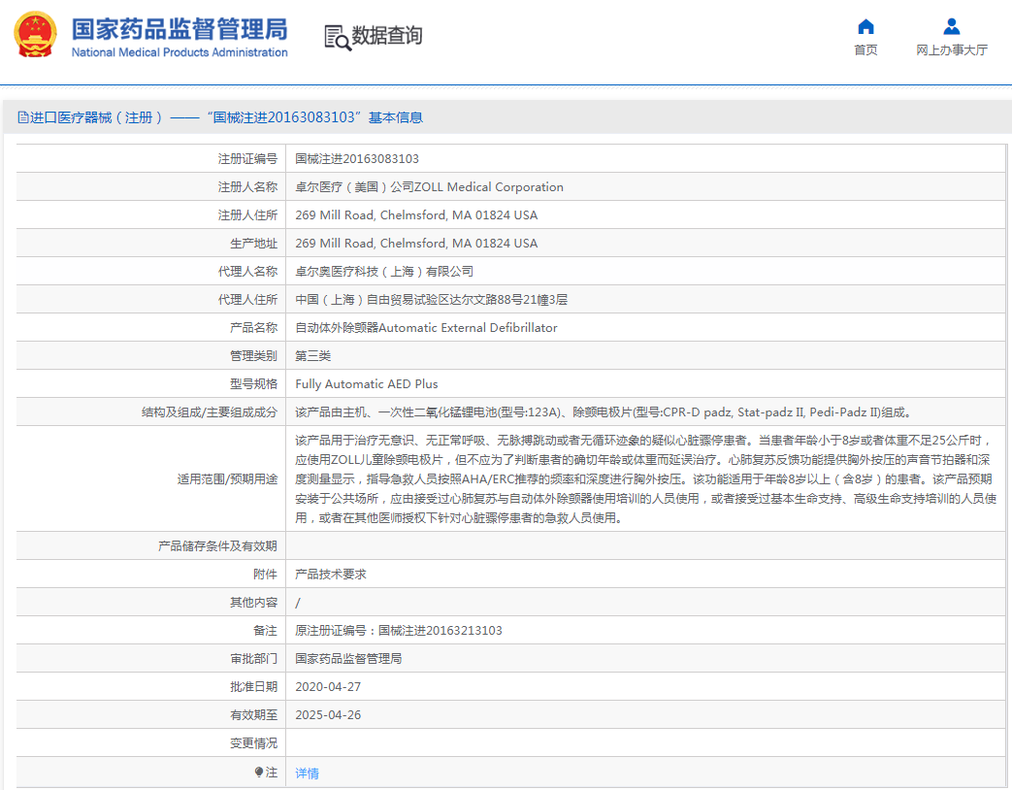Click 数据查询 heading text
1012x790 pixels.
pyautogui.click(x=386, y=36)
